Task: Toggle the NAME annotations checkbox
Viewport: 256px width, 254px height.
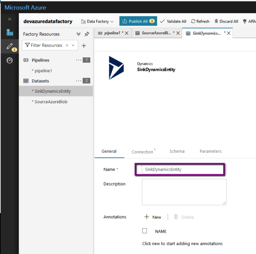Action: 145,231
